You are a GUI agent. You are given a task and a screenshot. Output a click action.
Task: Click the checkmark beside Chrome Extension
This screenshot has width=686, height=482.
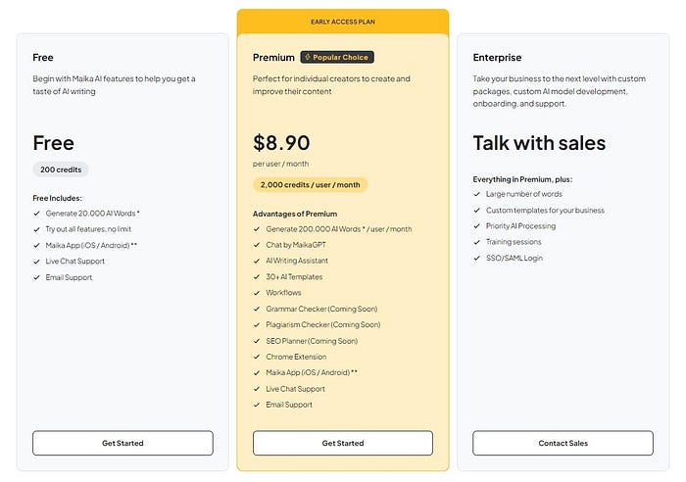tap(257, 357)
